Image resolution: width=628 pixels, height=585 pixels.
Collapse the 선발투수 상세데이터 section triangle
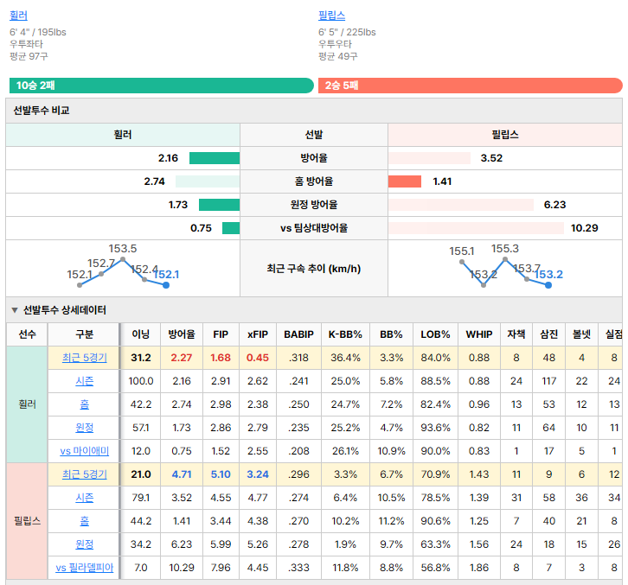[15, 310]
